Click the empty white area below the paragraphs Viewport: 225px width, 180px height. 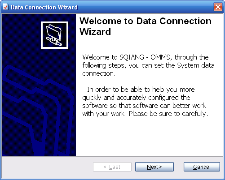149,137
